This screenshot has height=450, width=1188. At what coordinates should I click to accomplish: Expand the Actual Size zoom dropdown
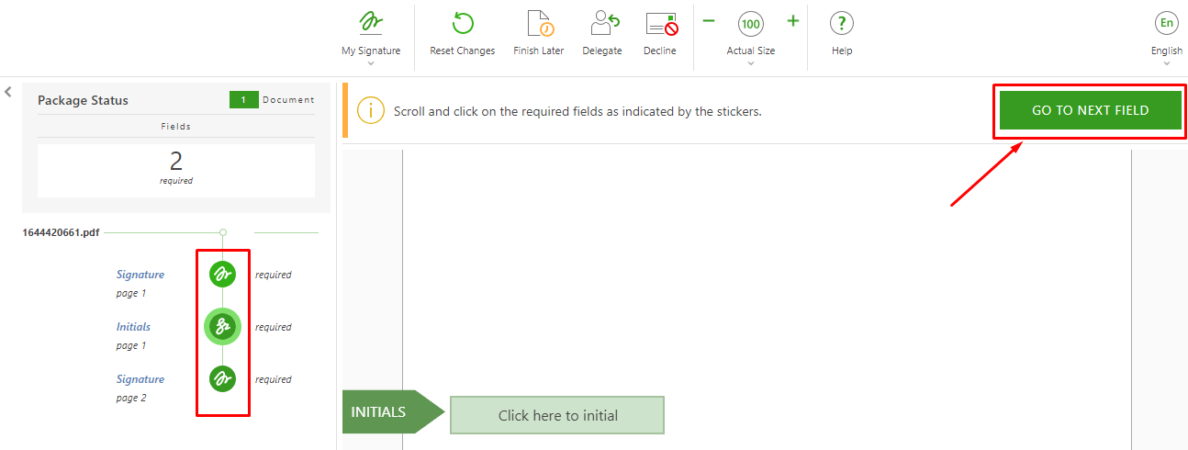(x=751, y=63)
